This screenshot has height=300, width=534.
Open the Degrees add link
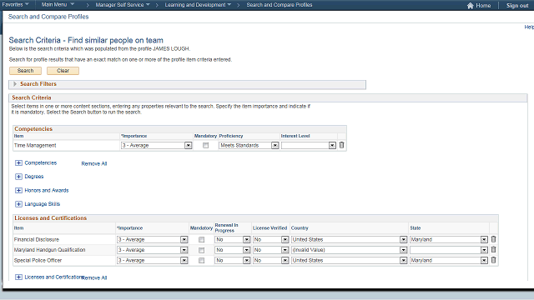click(34, 177)
